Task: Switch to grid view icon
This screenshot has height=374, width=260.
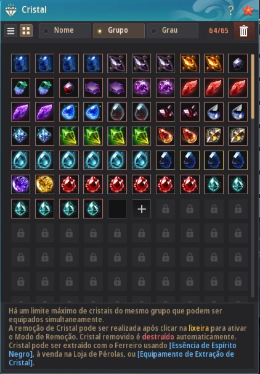Action: tap(26, 31)
